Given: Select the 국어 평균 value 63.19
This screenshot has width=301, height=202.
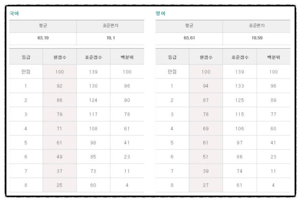Looking at the screenshot, I should click(x=43, y=38).
